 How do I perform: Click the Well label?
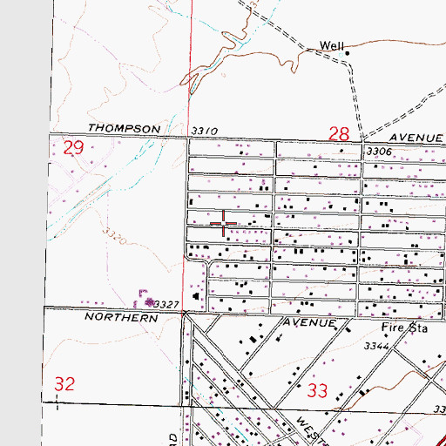click(x=332, y=45)
